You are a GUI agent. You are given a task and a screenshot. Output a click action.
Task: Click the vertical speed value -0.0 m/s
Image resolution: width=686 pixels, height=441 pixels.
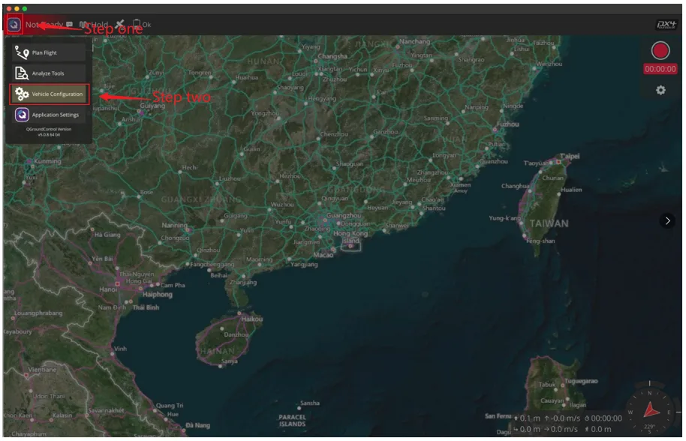(566, 418)
